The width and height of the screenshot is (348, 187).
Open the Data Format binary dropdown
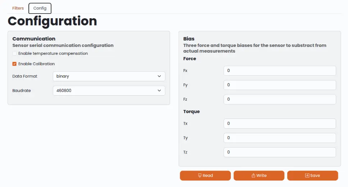(x=109, y=76)
